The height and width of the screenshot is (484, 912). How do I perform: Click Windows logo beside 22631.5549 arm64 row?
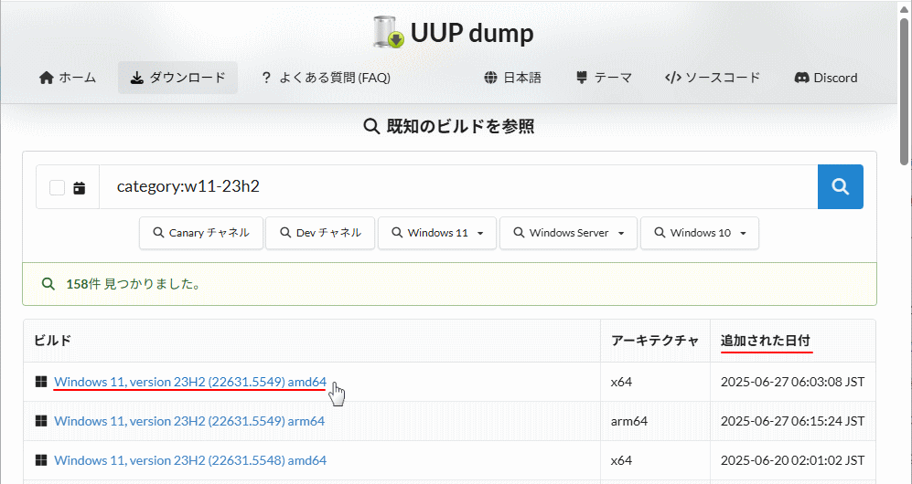pyautogui.click(x=41, y=421)
